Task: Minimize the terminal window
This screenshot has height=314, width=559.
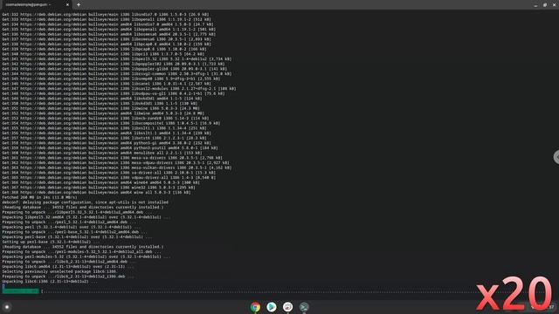Action: (535, 5)
